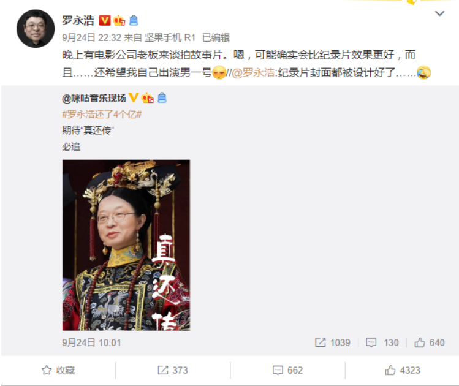The image size is (459, 386).
Task: Like the original post with 640 likes
Action: click(x=430, y=342)
